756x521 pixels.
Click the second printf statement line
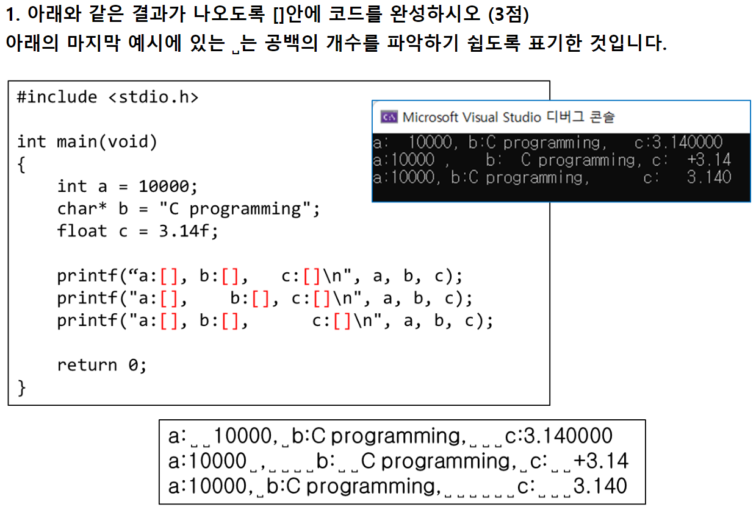point(265,299)
